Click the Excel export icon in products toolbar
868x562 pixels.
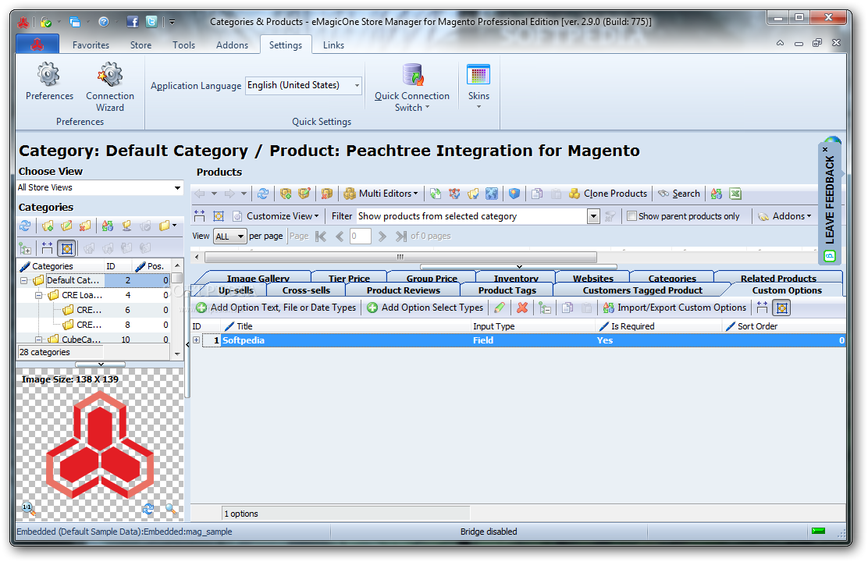735,194
